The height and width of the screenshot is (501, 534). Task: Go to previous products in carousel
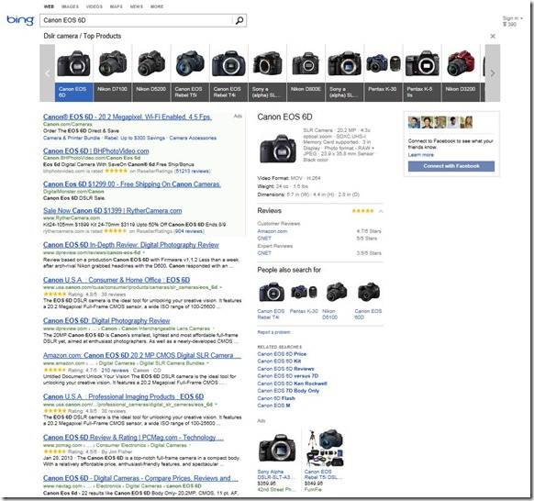(48, 72)
